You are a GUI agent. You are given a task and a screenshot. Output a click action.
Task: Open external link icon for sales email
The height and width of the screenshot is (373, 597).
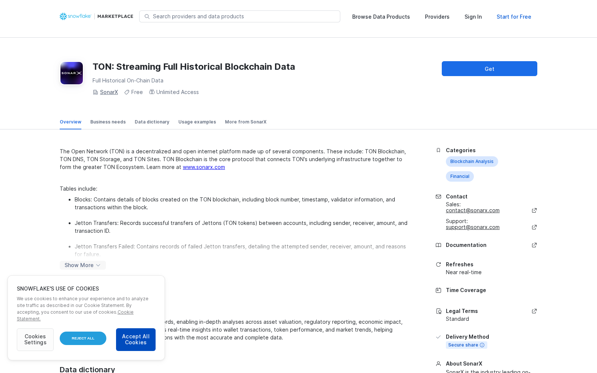pos(534,210)
